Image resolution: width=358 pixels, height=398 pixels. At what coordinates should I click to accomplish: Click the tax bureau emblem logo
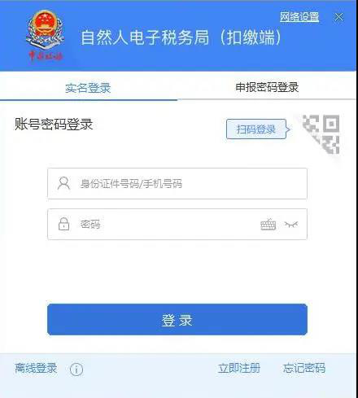(x=46, y=35)
